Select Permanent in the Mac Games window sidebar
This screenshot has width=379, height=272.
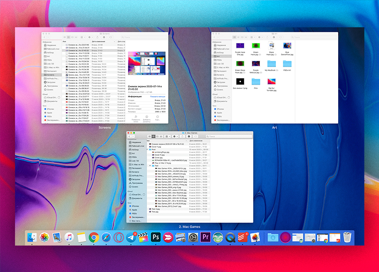[x=136, y=168]
